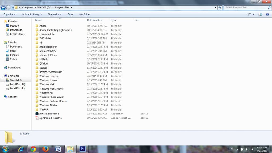Open the Organize menu
Image resolution: width=272 pixels, height=153 pixels.
click(10, 14)
